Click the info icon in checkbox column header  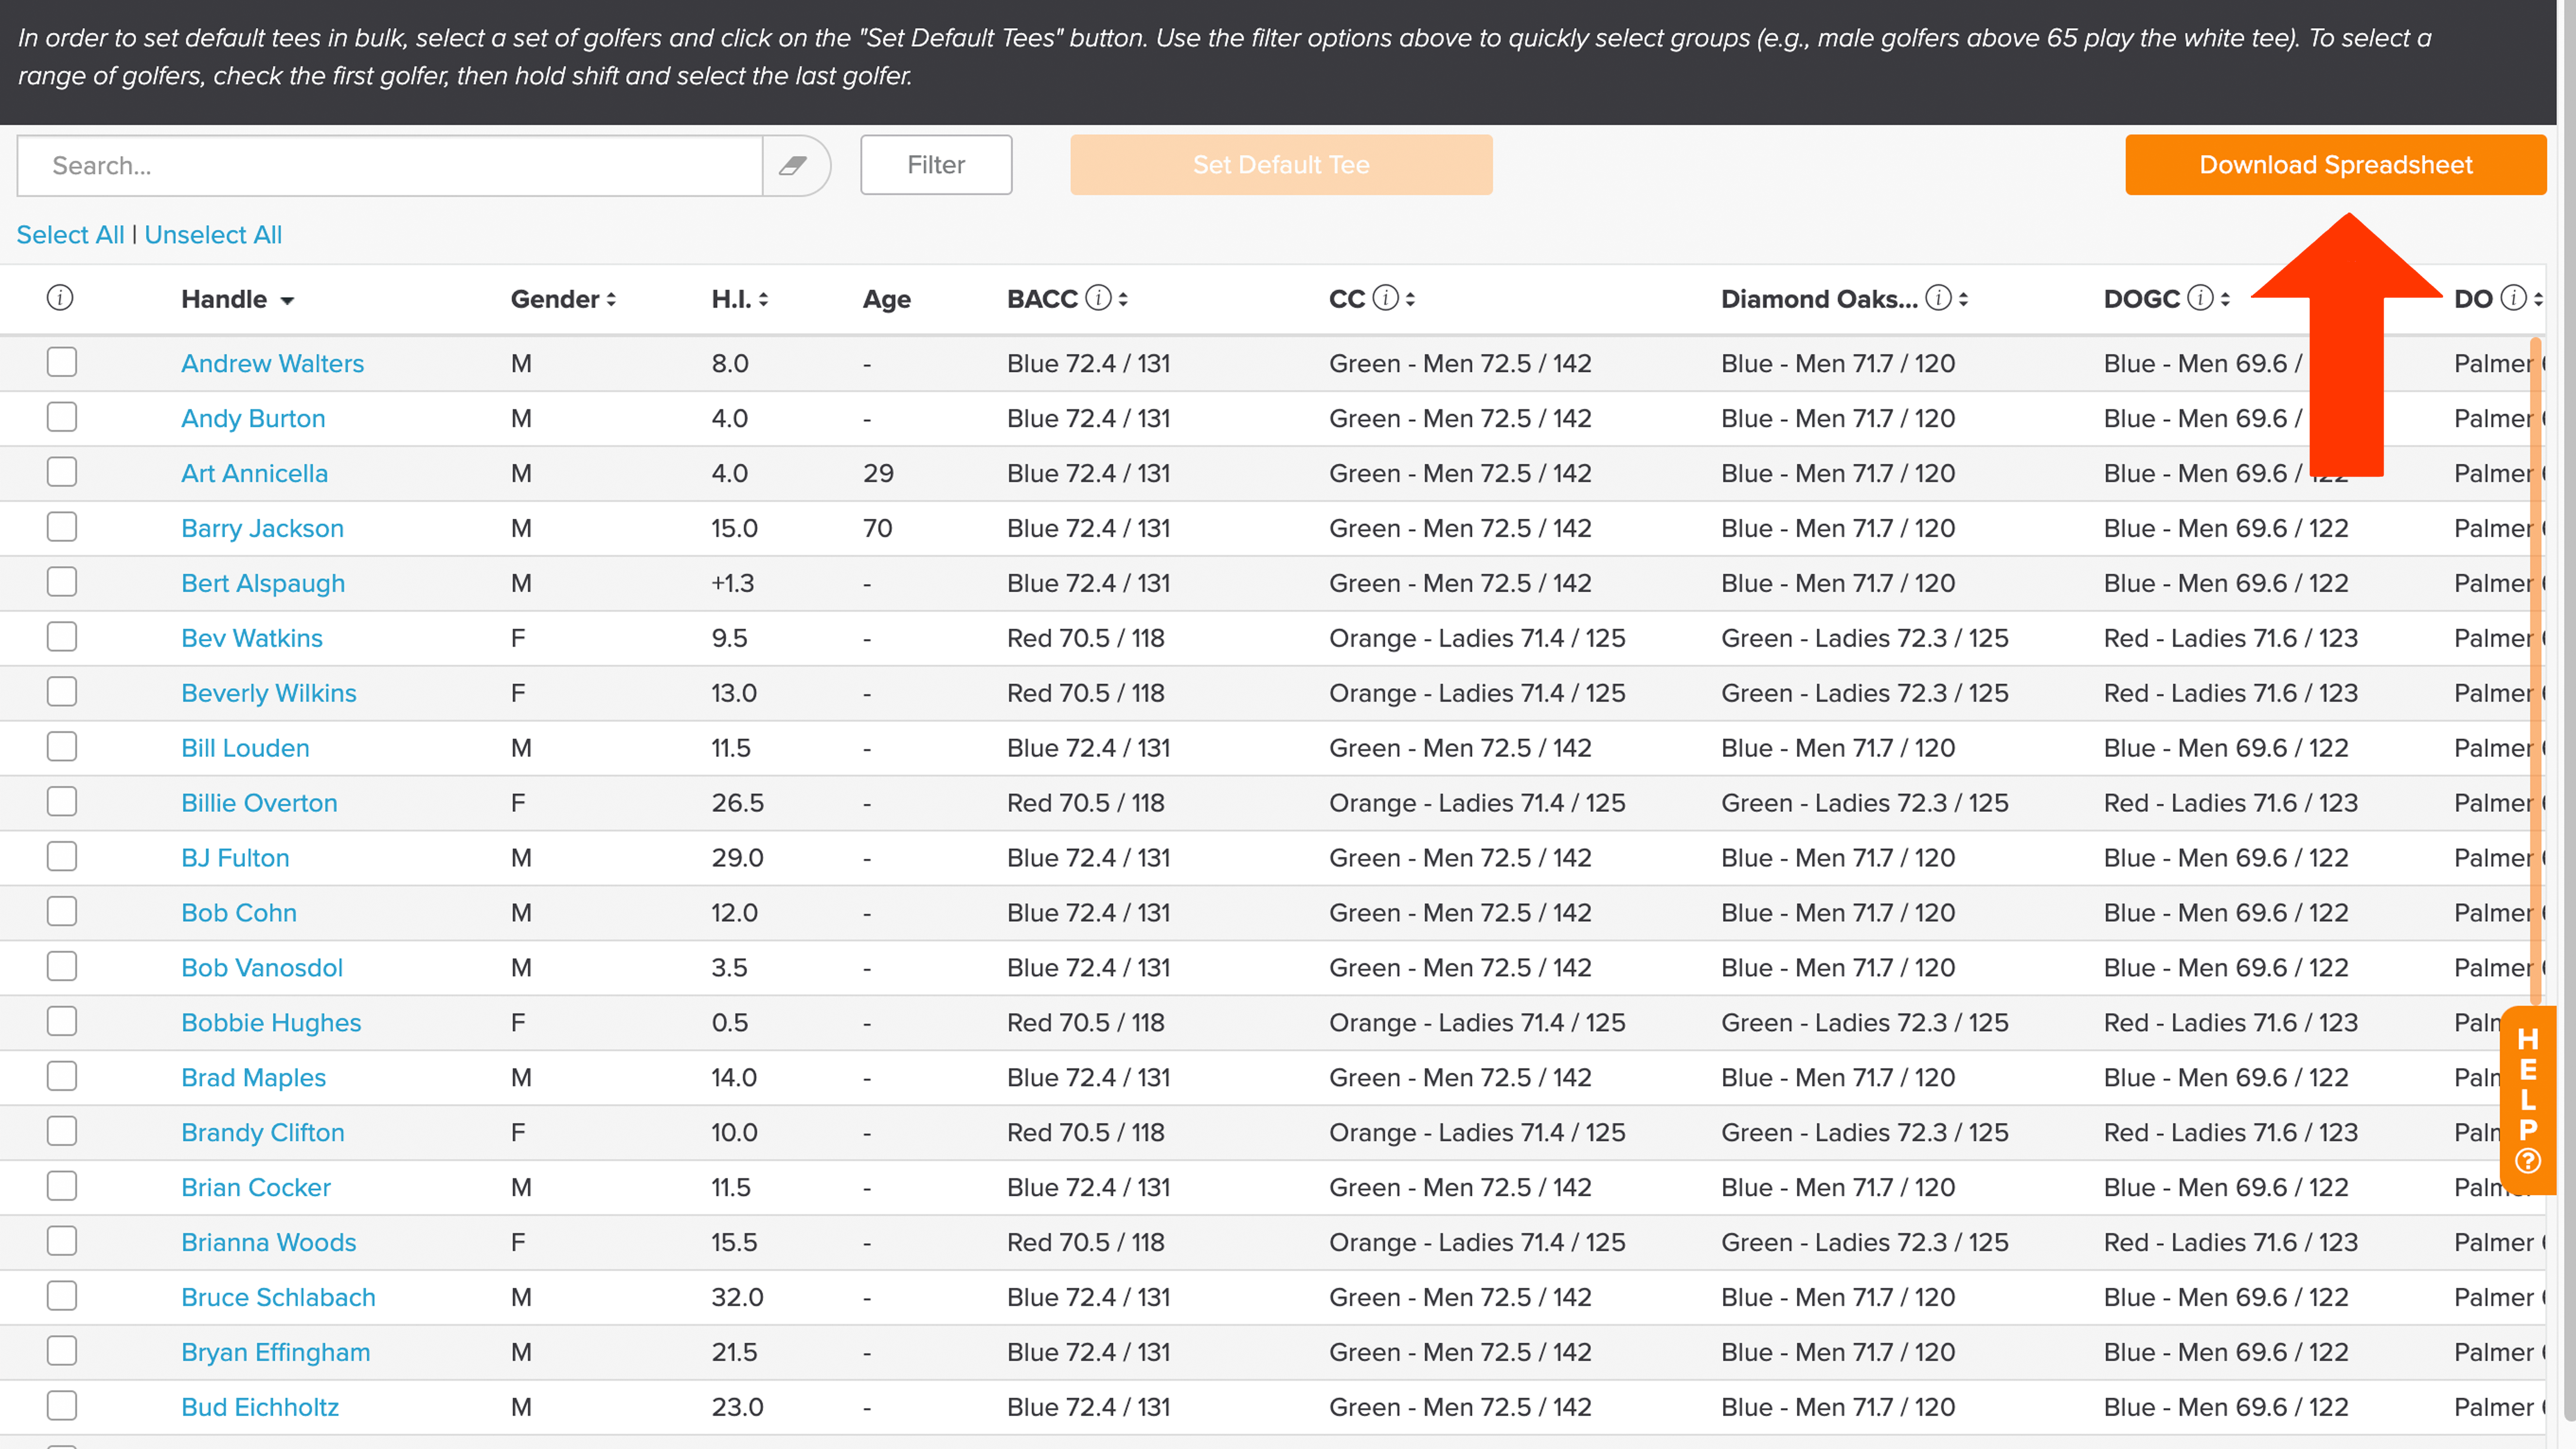point(60,298)
